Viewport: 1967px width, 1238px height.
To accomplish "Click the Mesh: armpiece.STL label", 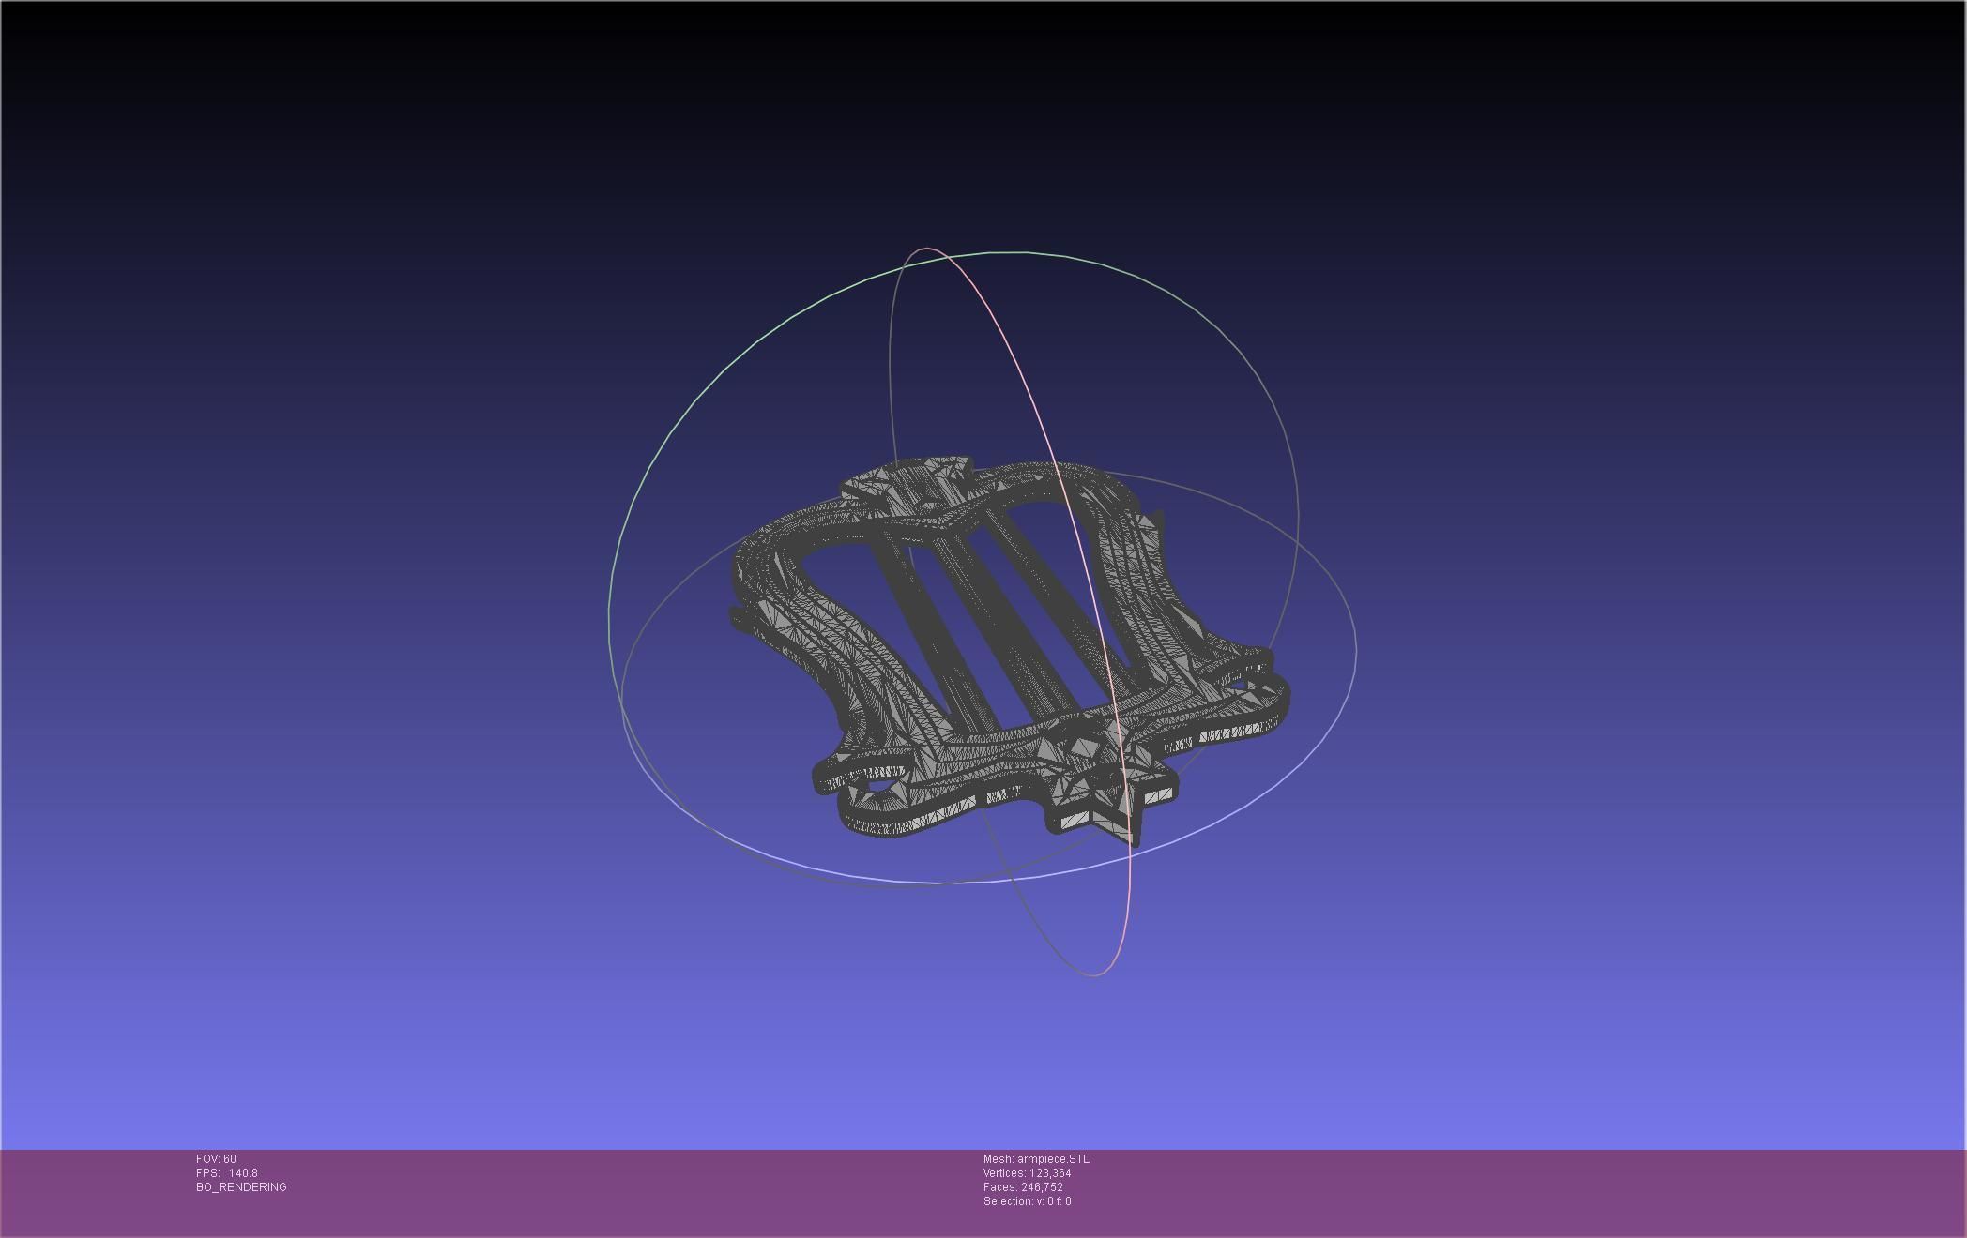I will tap(1036, 1159).
